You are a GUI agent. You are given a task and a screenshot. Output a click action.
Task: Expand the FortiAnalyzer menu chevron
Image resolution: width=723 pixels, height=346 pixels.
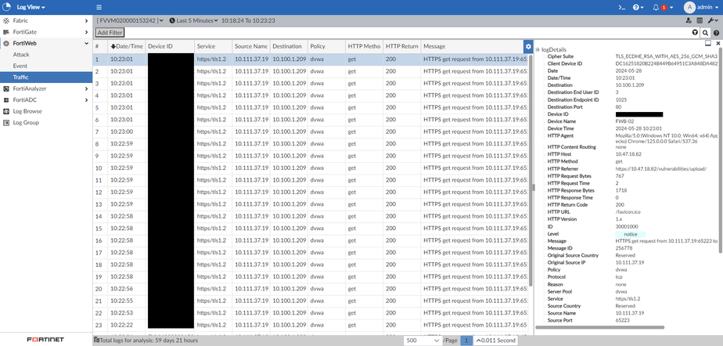tap(86, 88)
